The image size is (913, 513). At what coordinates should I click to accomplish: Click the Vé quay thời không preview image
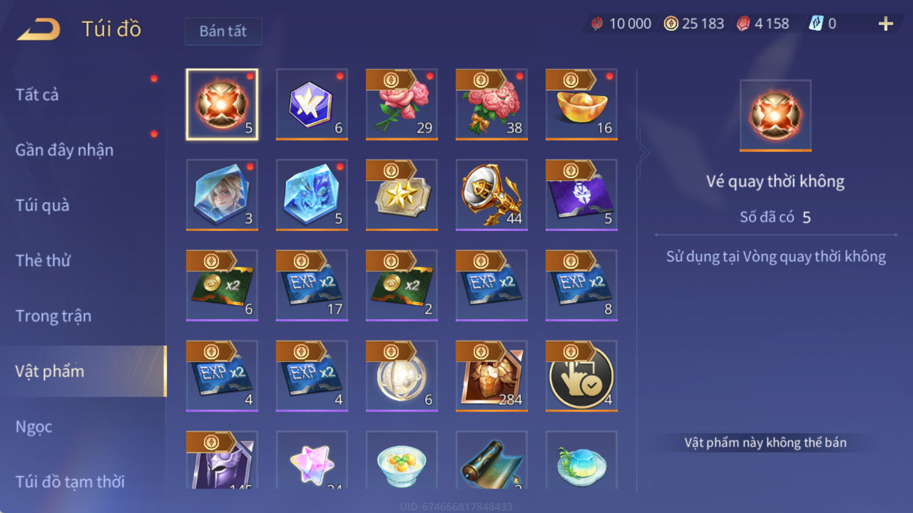click(775, 116)
